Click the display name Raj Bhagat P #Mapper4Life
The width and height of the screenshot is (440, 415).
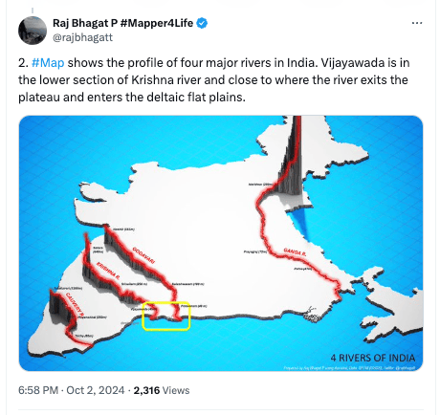[x=123, y=23]
